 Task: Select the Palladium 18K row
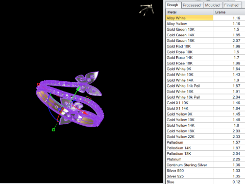pyautogui.click(x=205, y=153)
